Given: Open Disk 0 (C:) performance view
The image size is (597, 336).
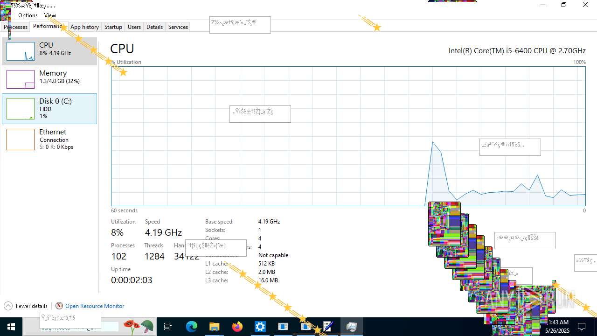Looking at the screenshot, I should [x=49, y=109].
